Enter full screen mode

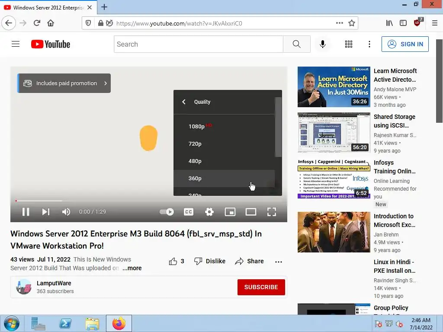(272, 212)
